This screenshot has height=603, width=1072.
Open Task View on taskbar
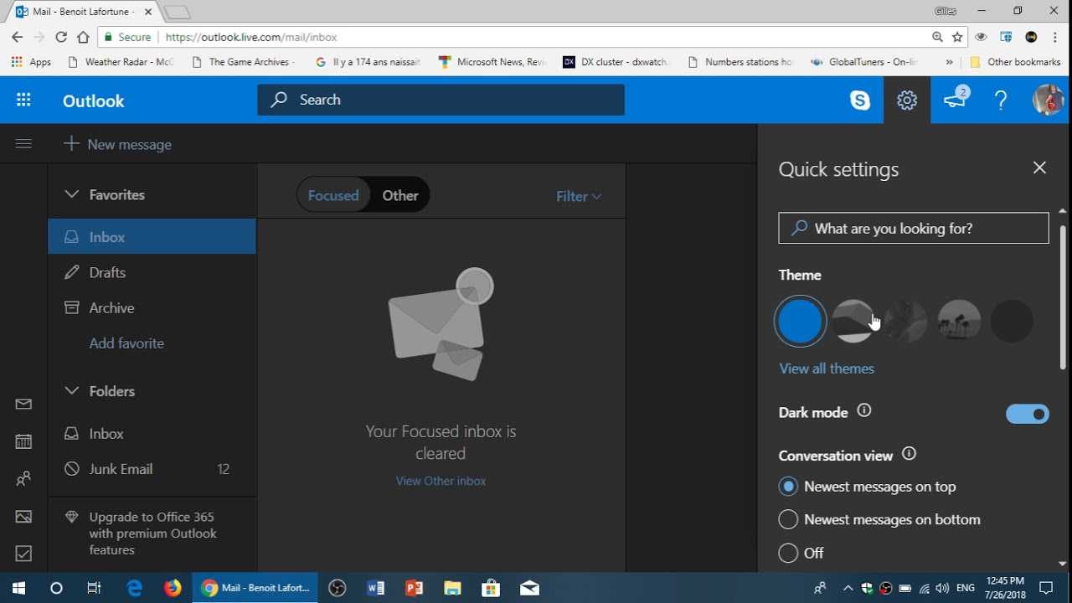[94, 588]
